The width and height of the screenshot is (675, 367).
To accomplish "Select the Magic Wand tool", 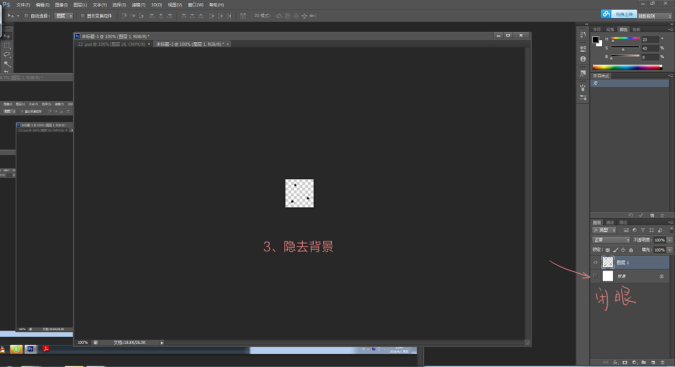I will coord(7,64).
